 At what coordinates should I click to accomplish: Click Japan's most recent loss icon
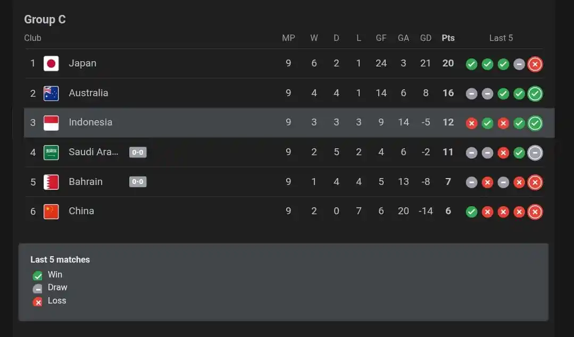click(x=535, y=64)
